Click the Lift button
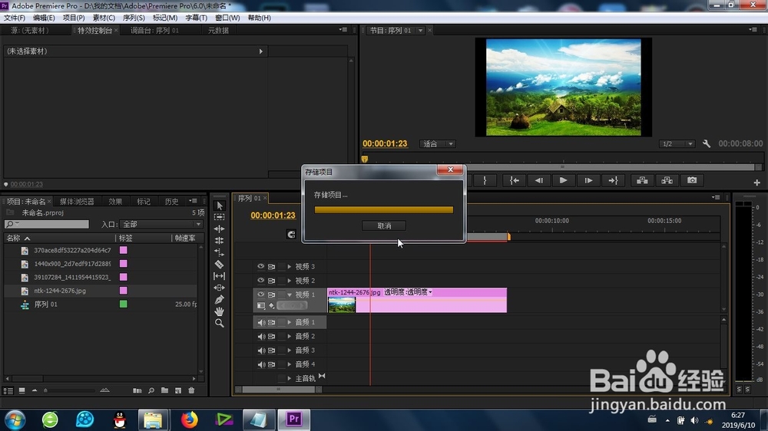The height and width of the screenshot is (431, 768). click(x=642, y=180)
